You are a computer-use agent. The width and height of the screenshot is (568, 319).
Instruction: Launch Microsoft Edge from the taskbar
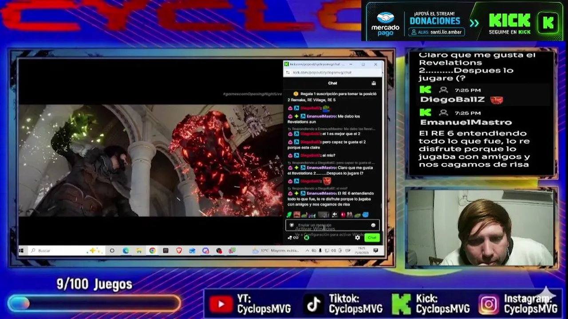tap(126, 251)
